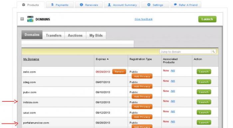Launch portalanuncios.com domain manager
233x128 pixels.
tap(204, 122)
